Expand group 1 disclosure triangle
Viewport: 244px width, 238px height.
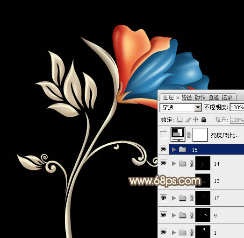pos(174,232)
